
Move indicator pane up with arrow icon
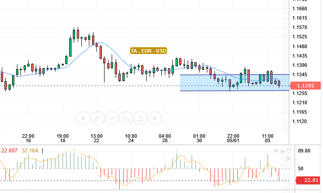click(282, 151)
